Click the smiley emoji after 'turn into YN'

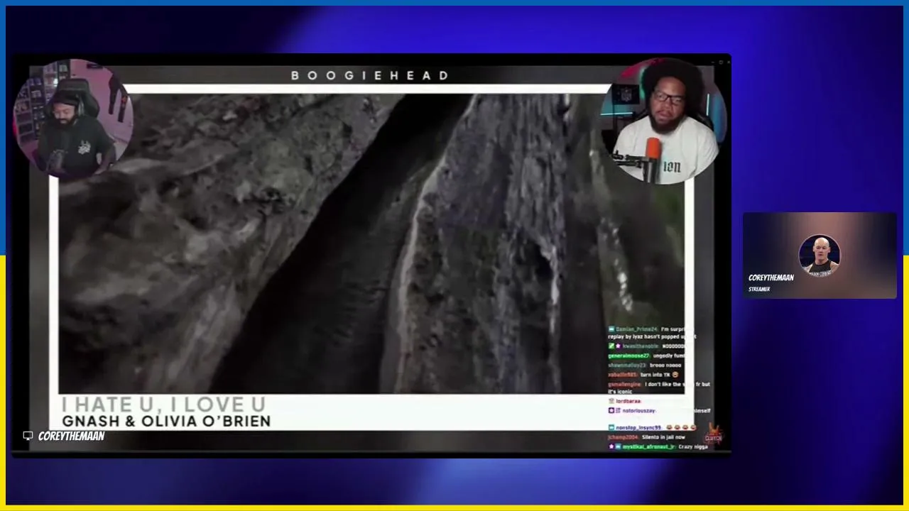click(675, 374)
